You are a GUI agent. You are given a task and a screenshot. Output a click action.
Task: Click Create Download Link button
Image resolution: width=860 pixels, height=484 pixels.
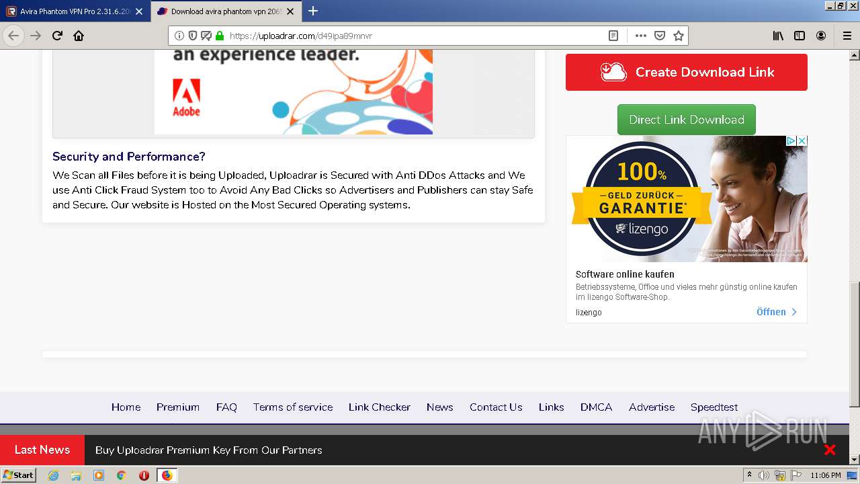coord(687,72)
